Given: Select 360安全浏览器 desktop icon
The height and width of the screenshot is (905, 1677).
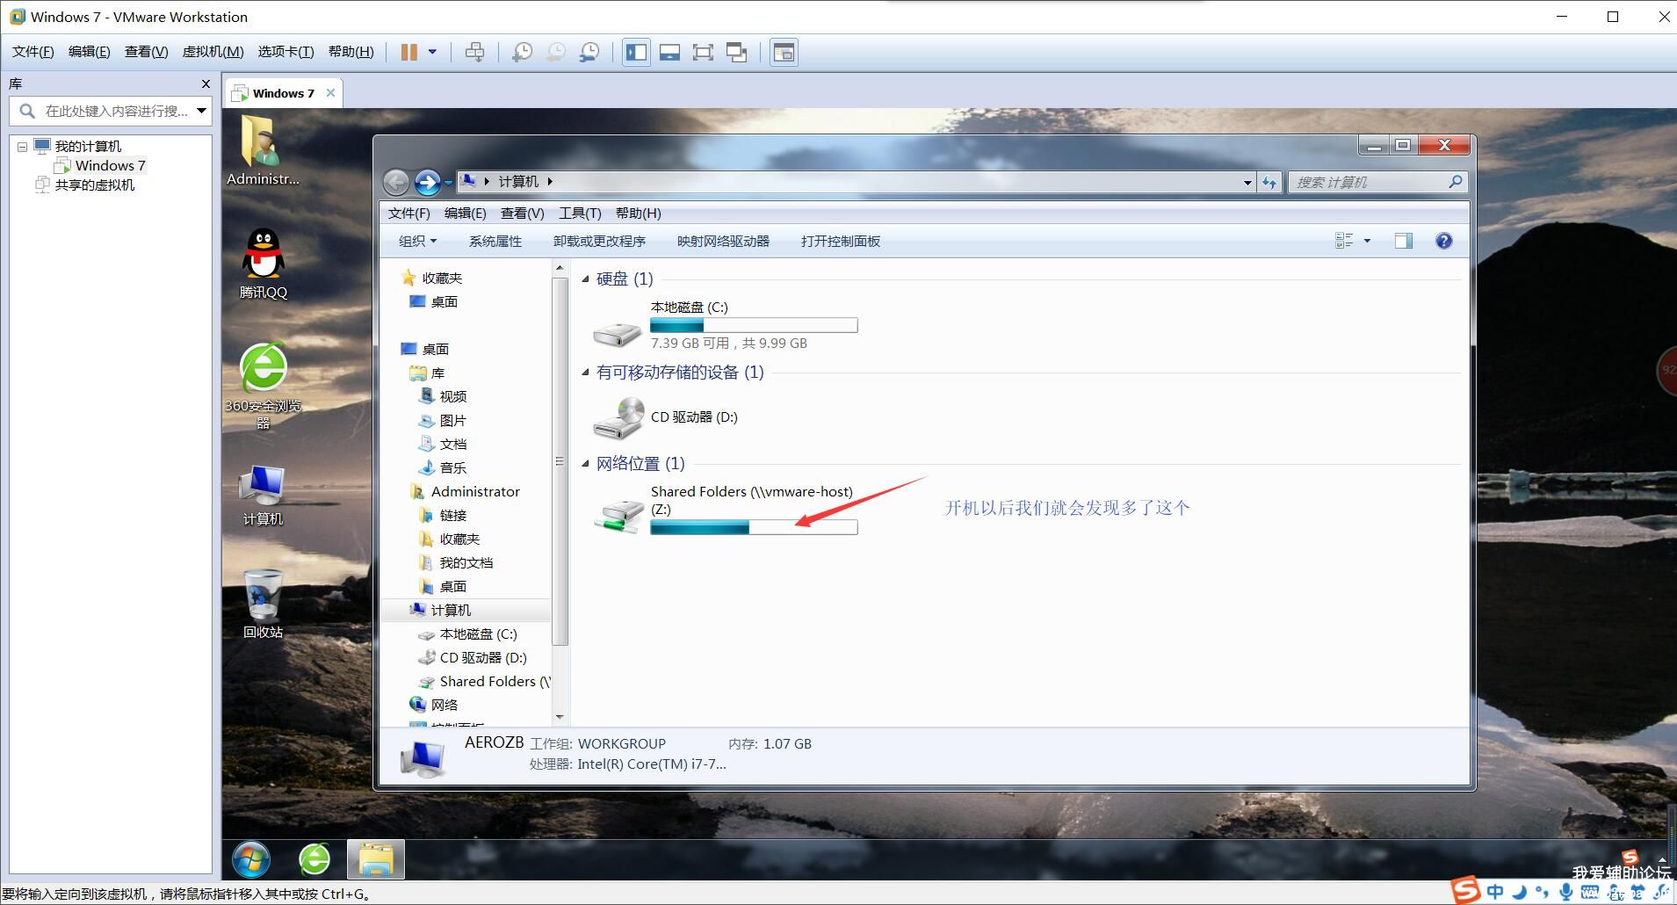Looking at the screenshot, I should pyautogui.click(x=263, y=385).
